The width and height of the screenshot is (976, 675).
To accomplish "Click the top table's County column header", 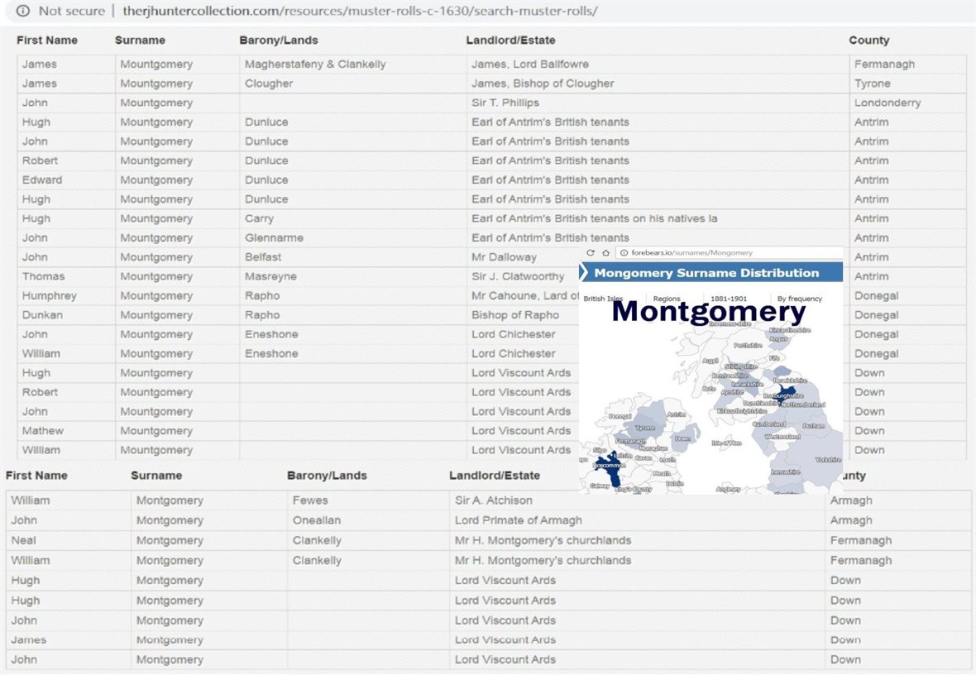I will pyautogui.click(x=868, y=40).
